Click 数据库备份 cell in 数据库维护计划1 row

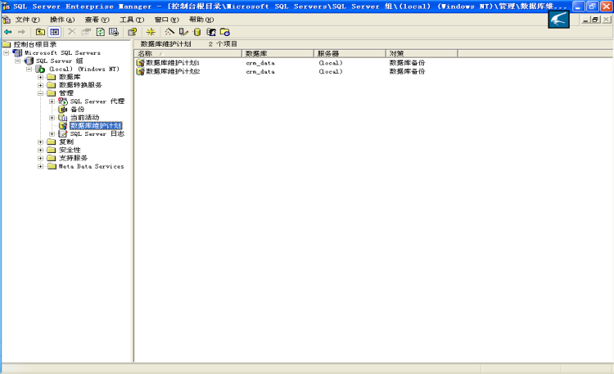[x=407, y=63]
